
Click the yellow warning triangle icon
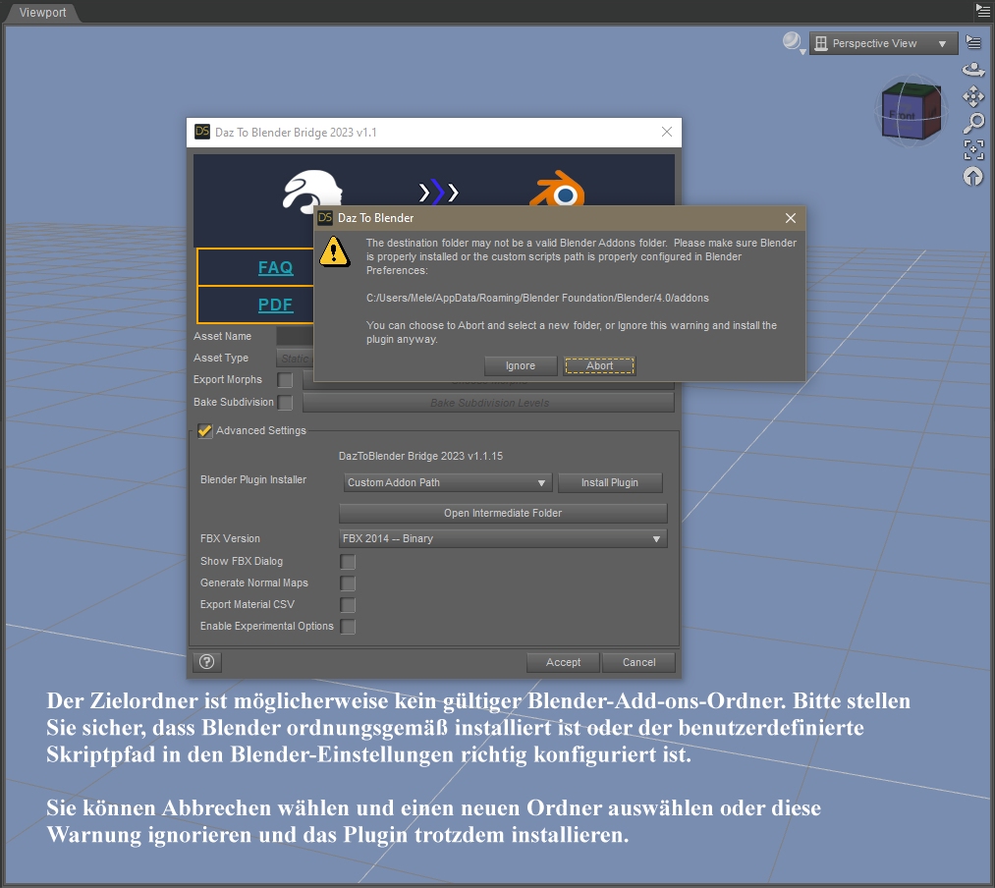(334, 252)
